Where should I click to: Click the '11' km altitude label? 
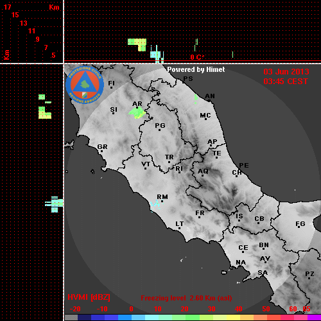coord(31,31)
